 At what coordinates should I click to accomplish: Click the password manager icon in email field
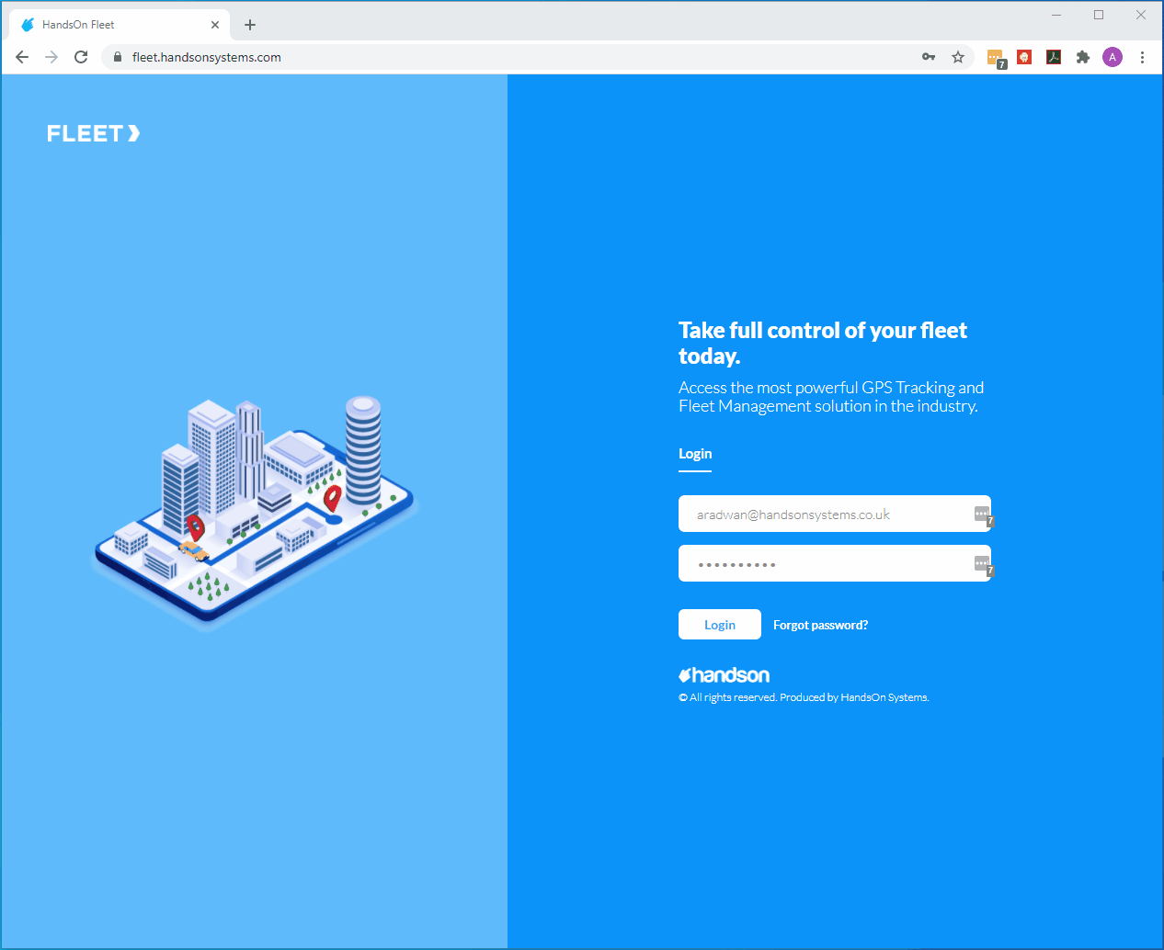983,515
